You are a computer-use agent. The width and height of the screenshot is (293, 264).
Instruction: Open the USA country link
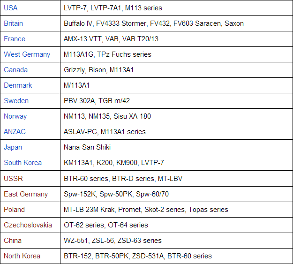pyautogui.click(x=11, y=8)
